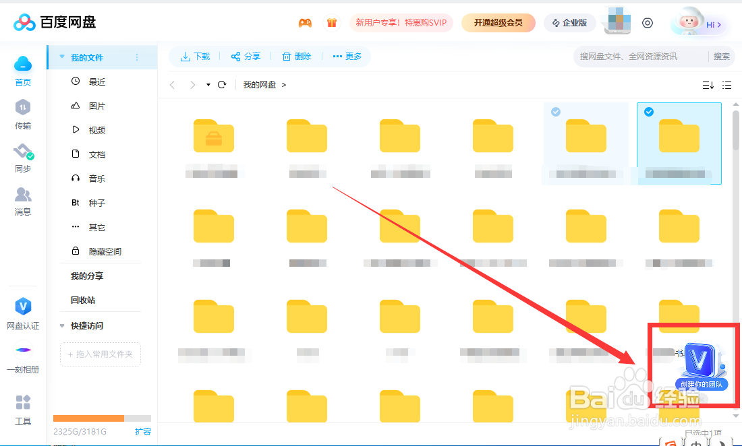The height and width of the screenshot is (446, 742).
Task: Click the game controller icon in top bar
Action: point(305,22)
